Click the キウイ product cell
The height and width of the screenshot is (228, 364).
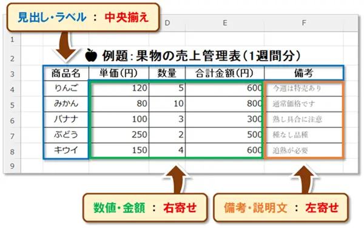tap(66, 150)
